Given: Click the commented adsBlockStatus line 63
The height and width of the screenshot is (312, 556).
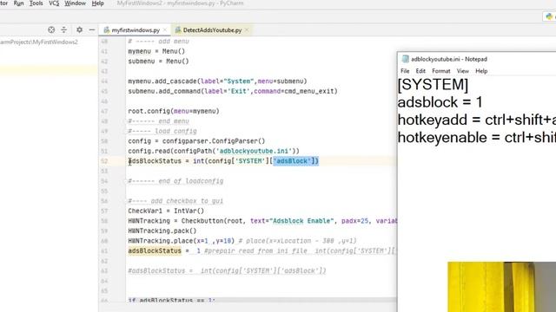Looking at the screenshot, I should tap(227, 270).
